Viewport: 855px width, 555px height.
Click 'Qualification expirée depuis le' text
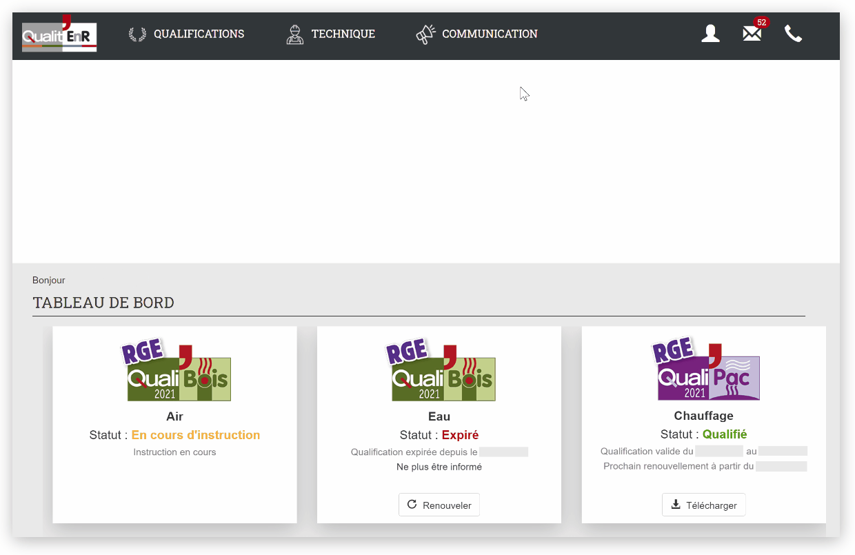(x=414, y=452)
